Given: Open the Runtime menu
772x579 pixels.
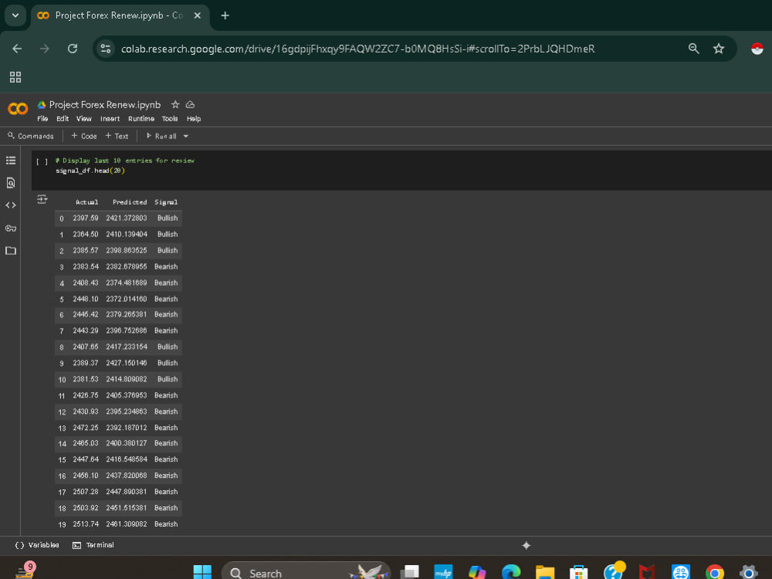Looking at the screenshot, I should pos(141,119).
